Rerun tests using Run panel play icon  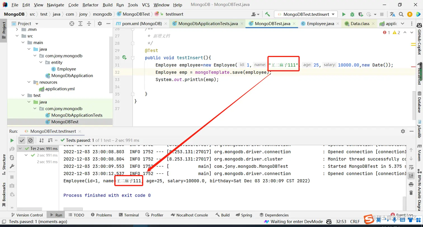[12, 140]
